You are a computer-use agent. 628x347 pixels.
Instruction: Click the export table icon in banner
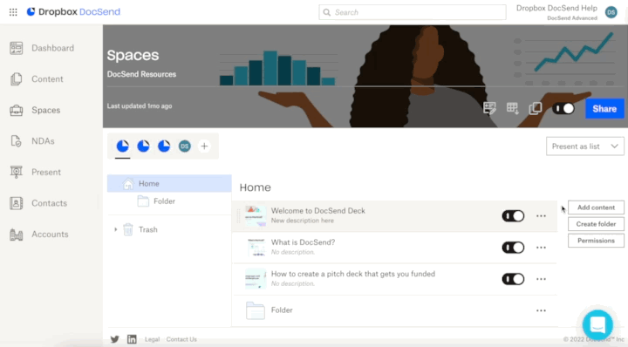click(x=512, y=108)
